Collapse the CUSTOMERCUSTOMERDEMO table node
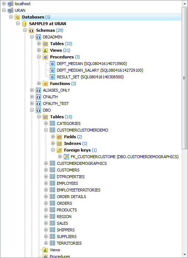The width and height of the screenshot is (188, 258). pos(46,130)
